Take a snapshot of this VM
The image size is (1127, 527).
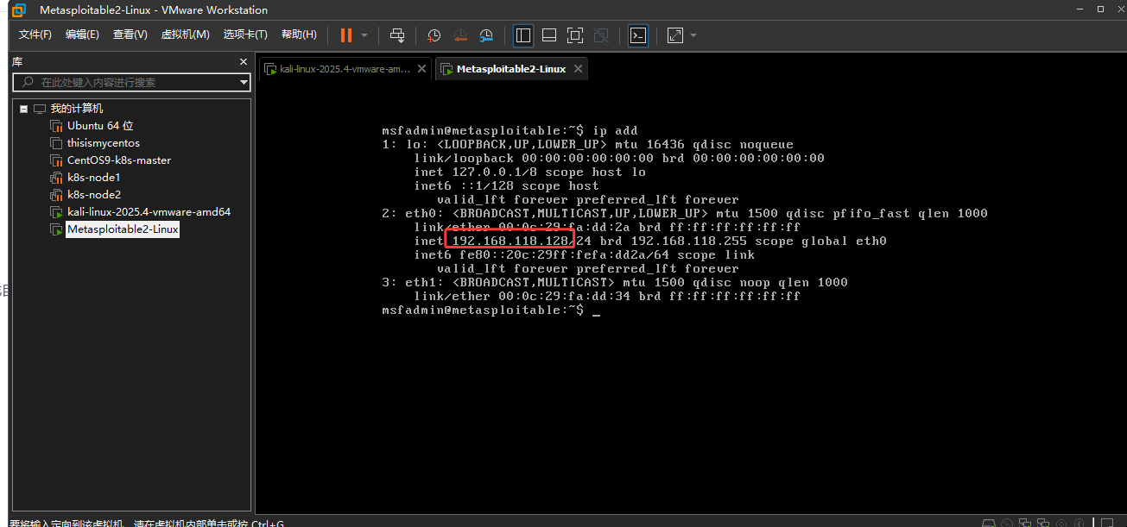(434, 35)
